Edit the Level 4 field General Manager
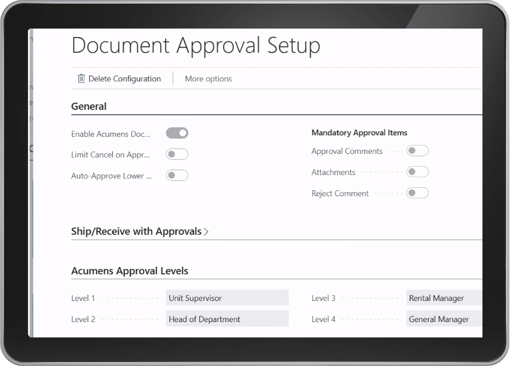 pos(444,319)
